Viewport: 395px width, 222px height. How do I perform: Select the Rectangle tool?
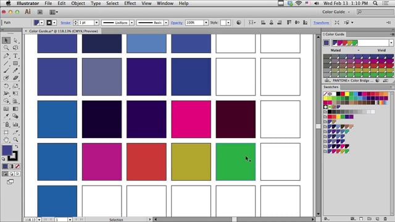tap(15, 63)
